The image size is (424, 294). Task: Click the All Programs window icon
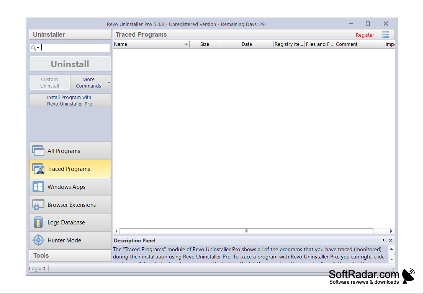click(x=38, y=151)
